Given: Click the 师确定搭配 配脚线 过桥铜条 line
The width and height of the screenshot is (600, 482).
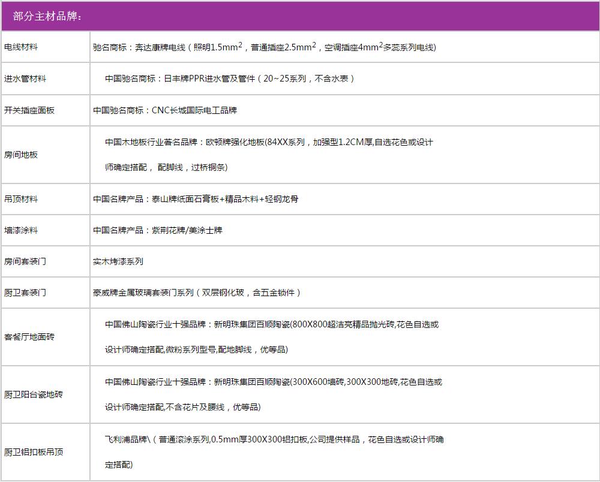Looking at the screenshot, I should coord(166,167).
